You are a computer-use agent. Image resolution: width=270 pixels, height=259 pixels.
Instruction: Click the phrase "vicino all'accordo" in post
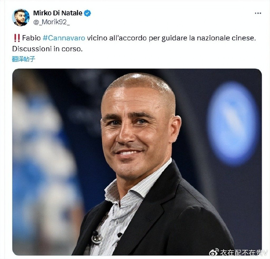(x=117, y=38)
